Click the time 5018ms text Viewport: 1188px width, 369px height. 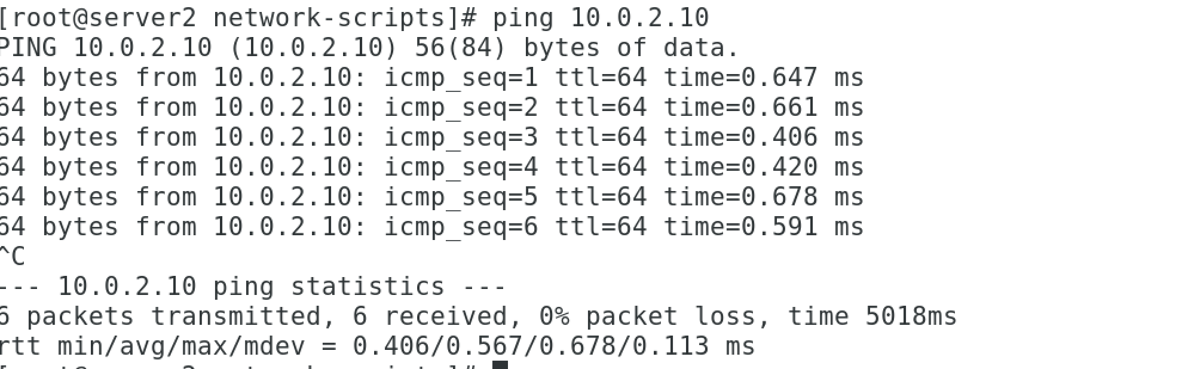(872, 316)
